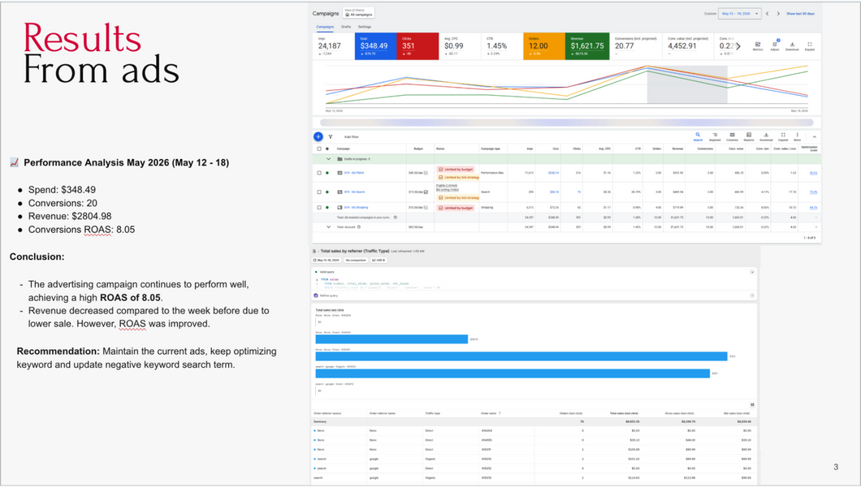Tick the select-all checkbox in campaign table header

(x=319, y=149)
